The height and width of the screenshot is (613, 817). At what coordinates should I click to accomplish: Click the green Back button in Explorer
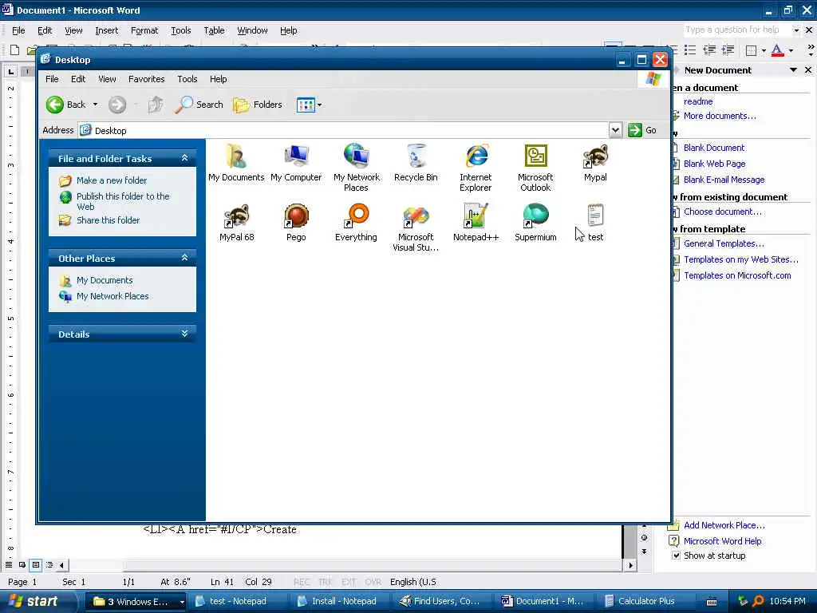pos(65,105)
